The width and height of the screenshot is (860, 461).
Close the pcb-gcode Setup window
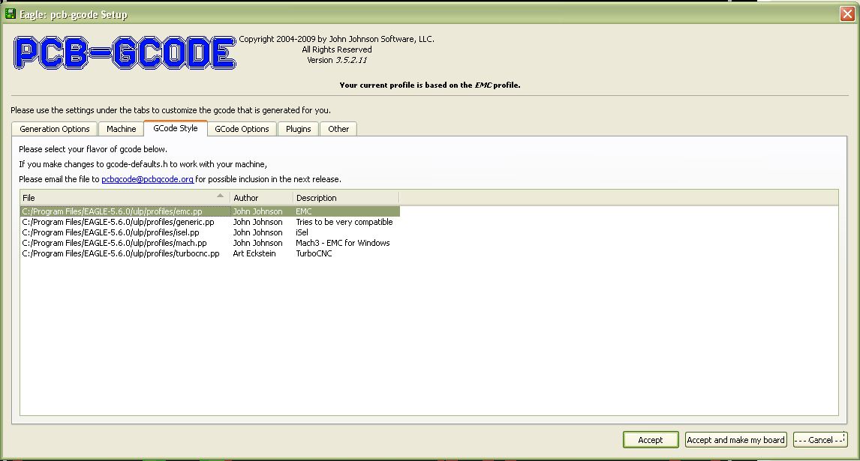point(847,14)
